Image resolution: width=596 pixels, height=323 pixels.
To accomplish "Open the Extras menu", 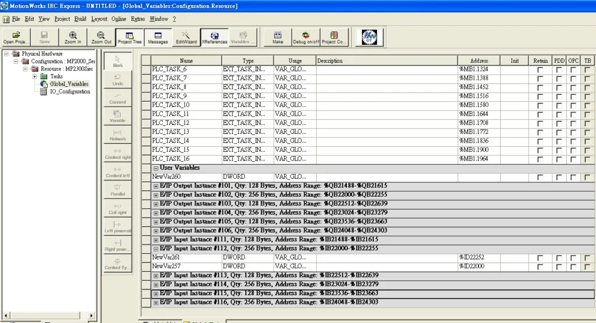I will (138, 19).
